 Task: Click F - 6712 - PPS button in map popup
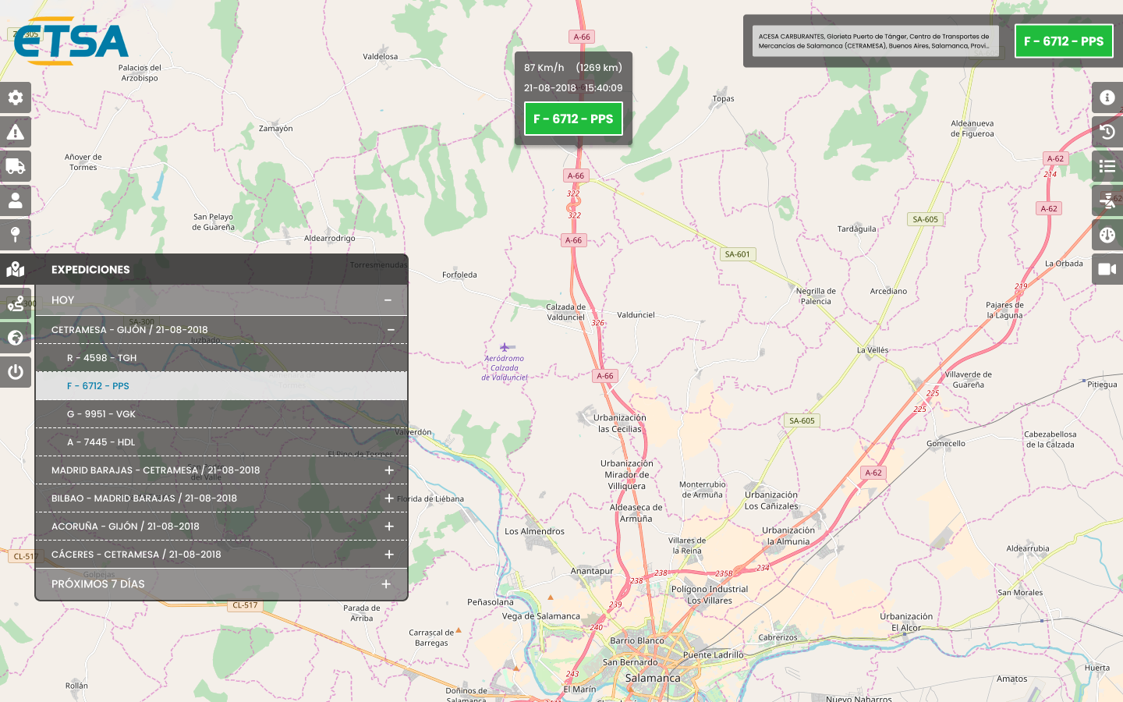[x=573, y=119]
